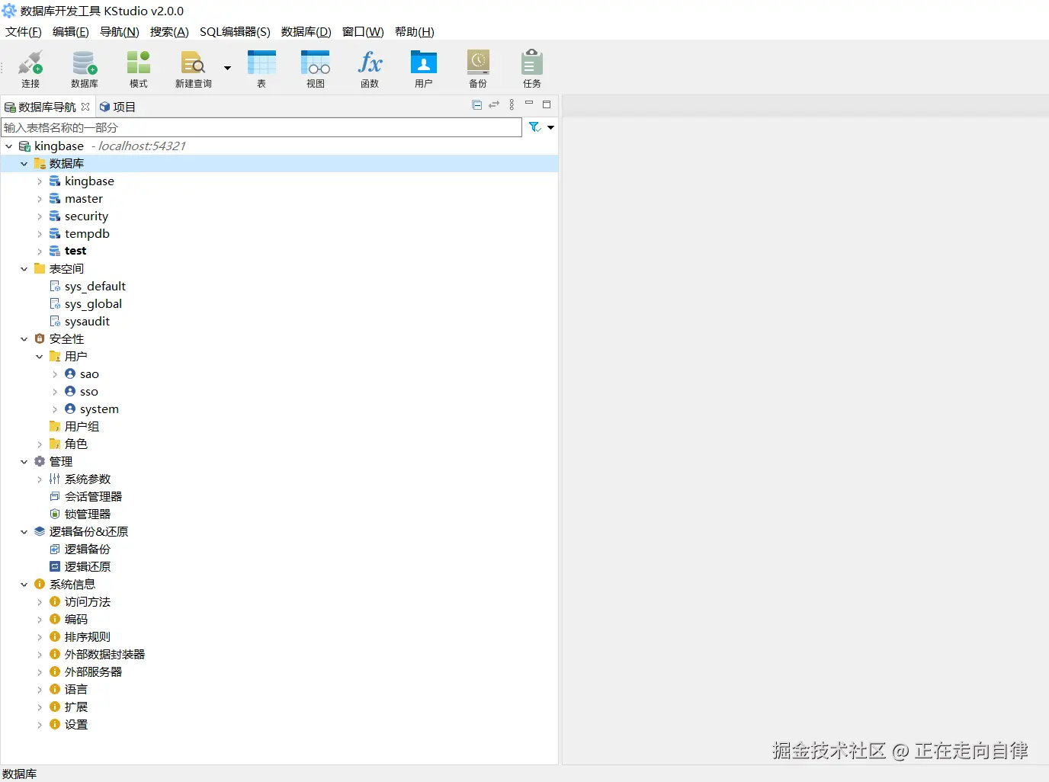Select the 排序规则 item
This screenshot has height=782, width=1049.
88,637
